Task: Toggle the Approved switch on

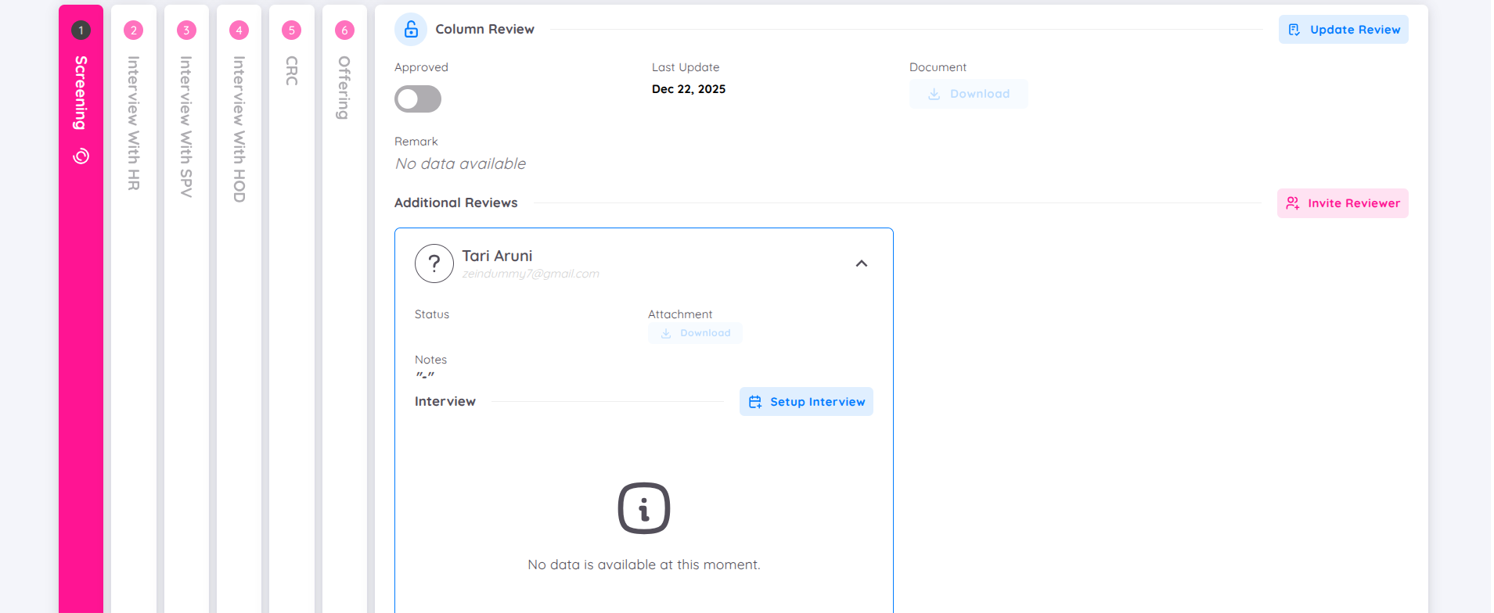Action: tap(418, 99)
